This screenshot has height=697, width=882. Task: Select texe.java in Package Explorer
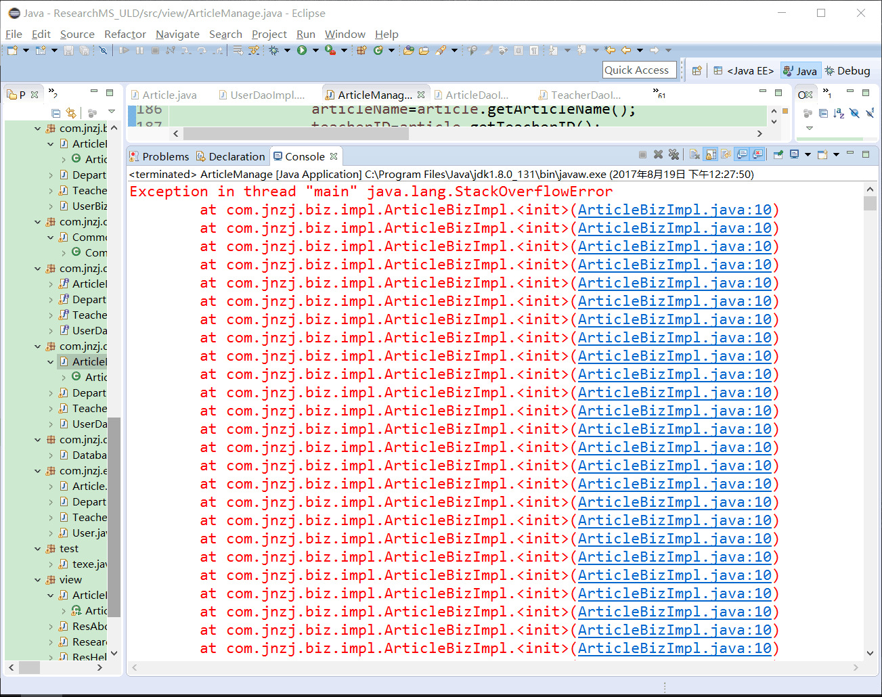(83, 564)
